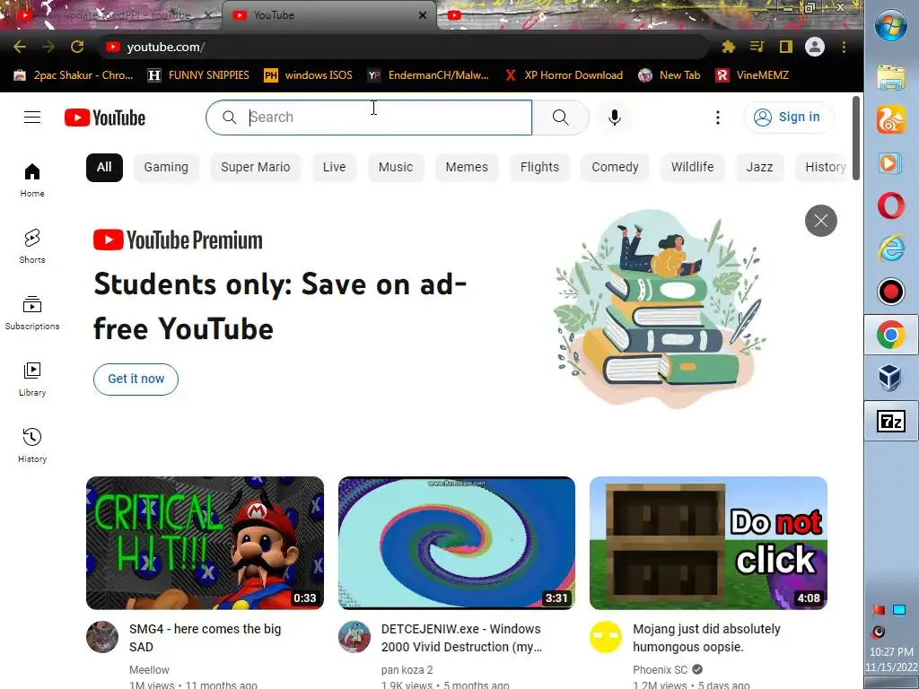Open 2pac Shakur bookmark
This screenshot has height=689, width=919.
point(74,75)
